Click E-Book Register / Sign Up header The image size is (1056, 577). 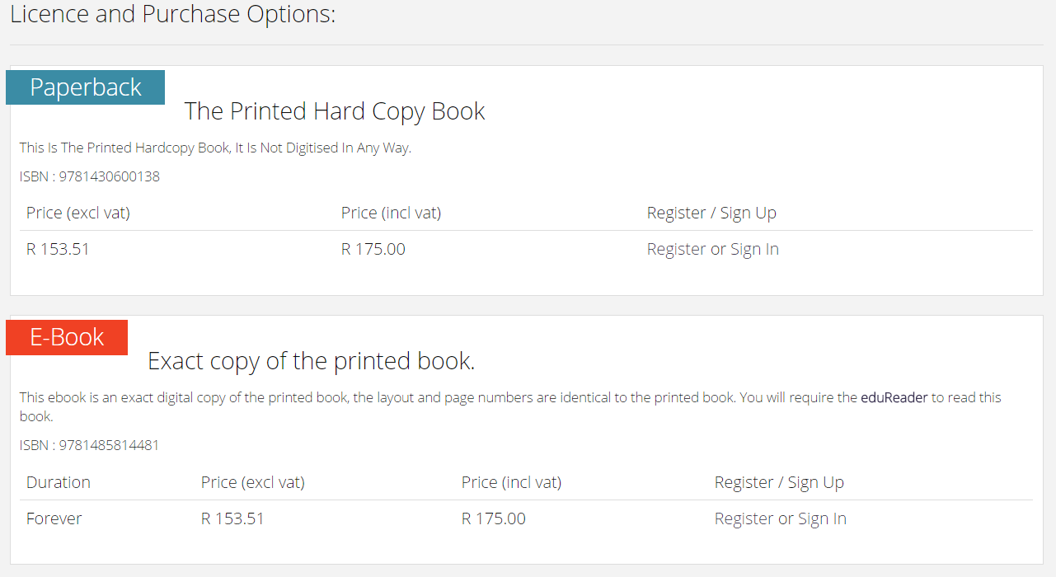[x=779, y=482]
